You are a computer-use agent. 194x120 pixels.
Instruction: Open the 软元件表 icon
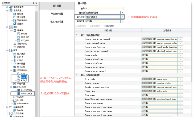click(15, 17)
